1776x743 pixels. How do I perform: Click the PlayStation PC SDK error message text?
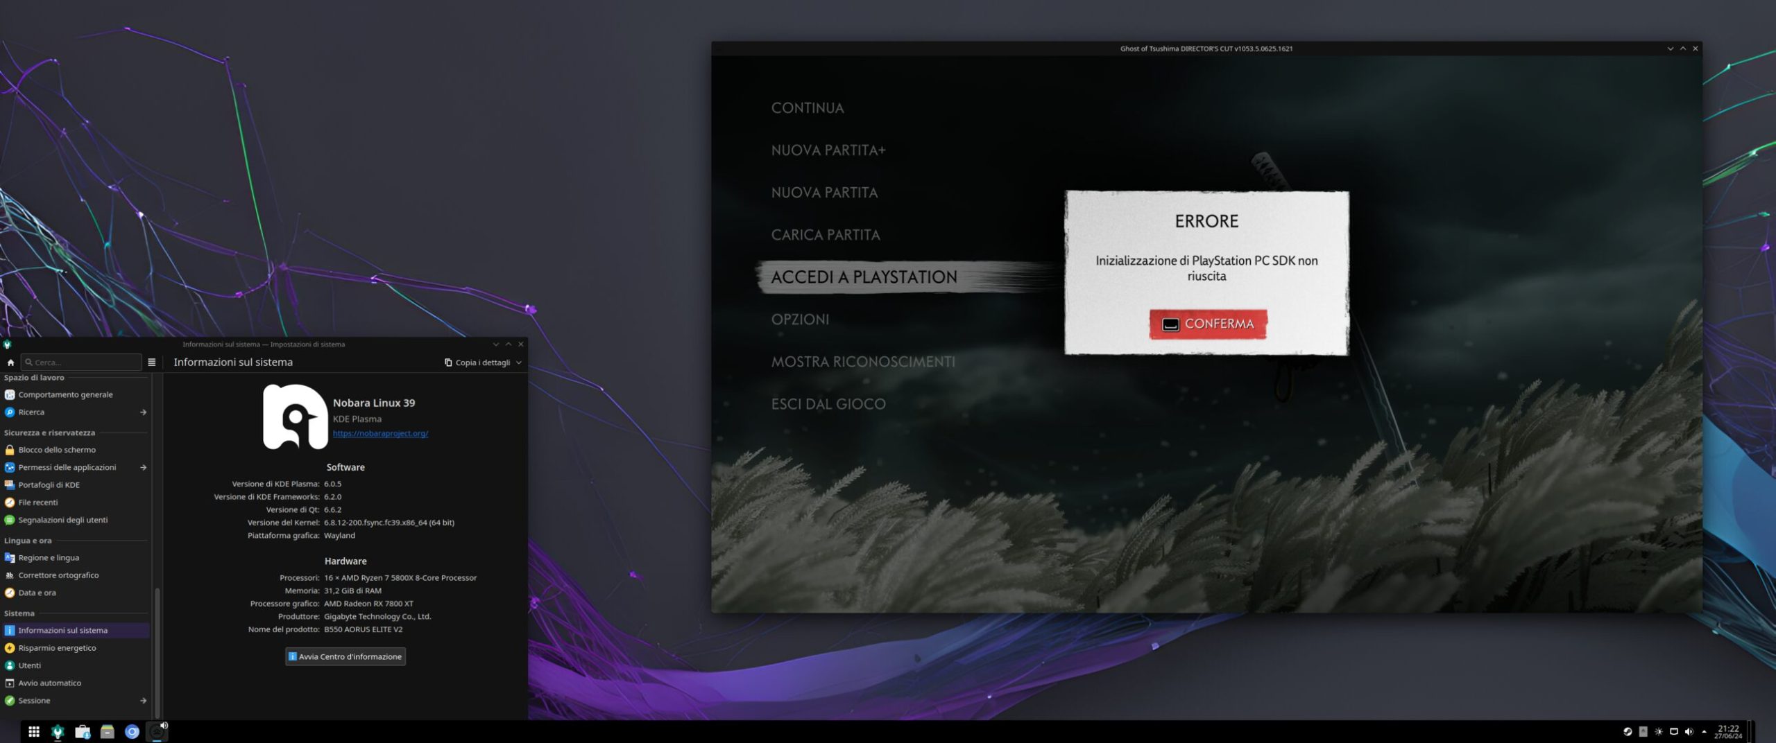coord(1206,268)
